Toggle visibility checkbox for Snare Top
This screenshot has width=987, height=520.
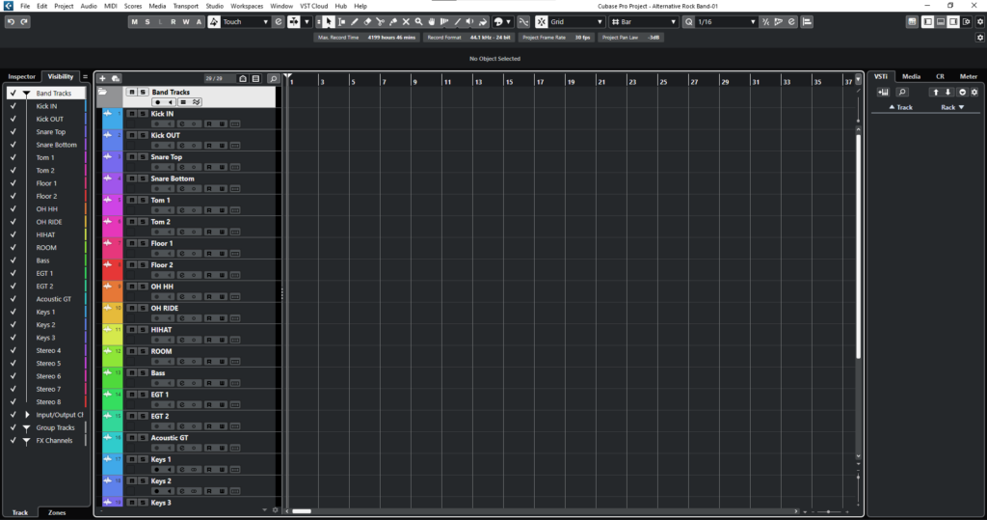click(x=13, y=132)
